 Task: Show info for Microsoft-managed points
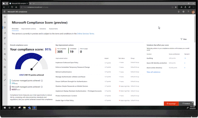pos(42,87)
